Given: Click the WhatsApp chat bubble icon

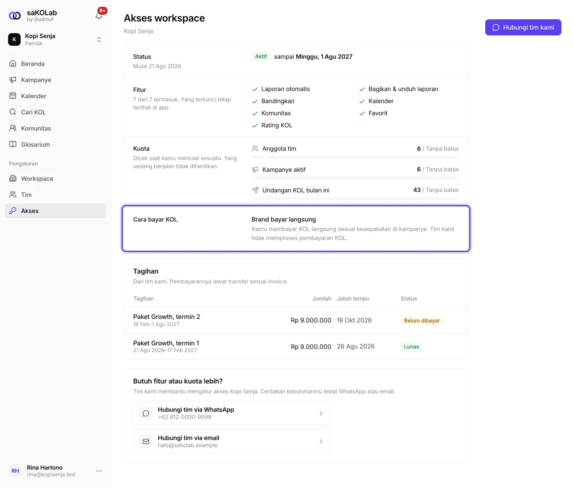Looking at the screenshot, I should (146, 414).
